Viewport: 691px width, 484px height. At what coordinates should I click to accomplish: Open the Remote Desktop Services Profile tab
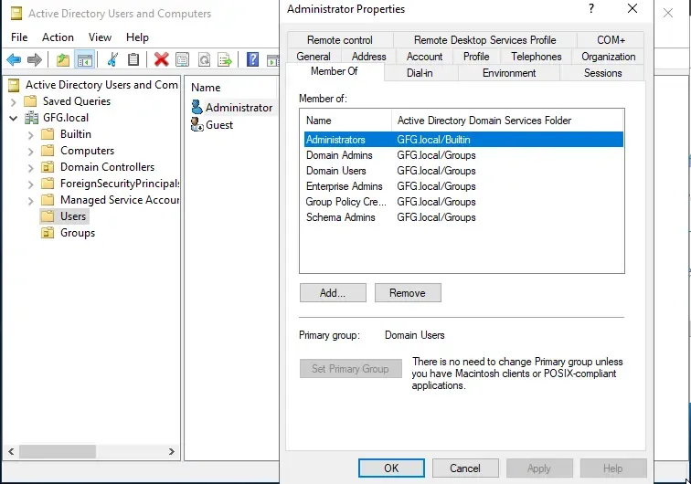[x=484, y=40]
